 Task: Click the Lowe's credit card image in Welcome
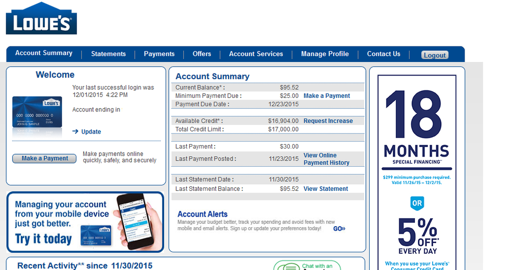[x=37, y=112]
